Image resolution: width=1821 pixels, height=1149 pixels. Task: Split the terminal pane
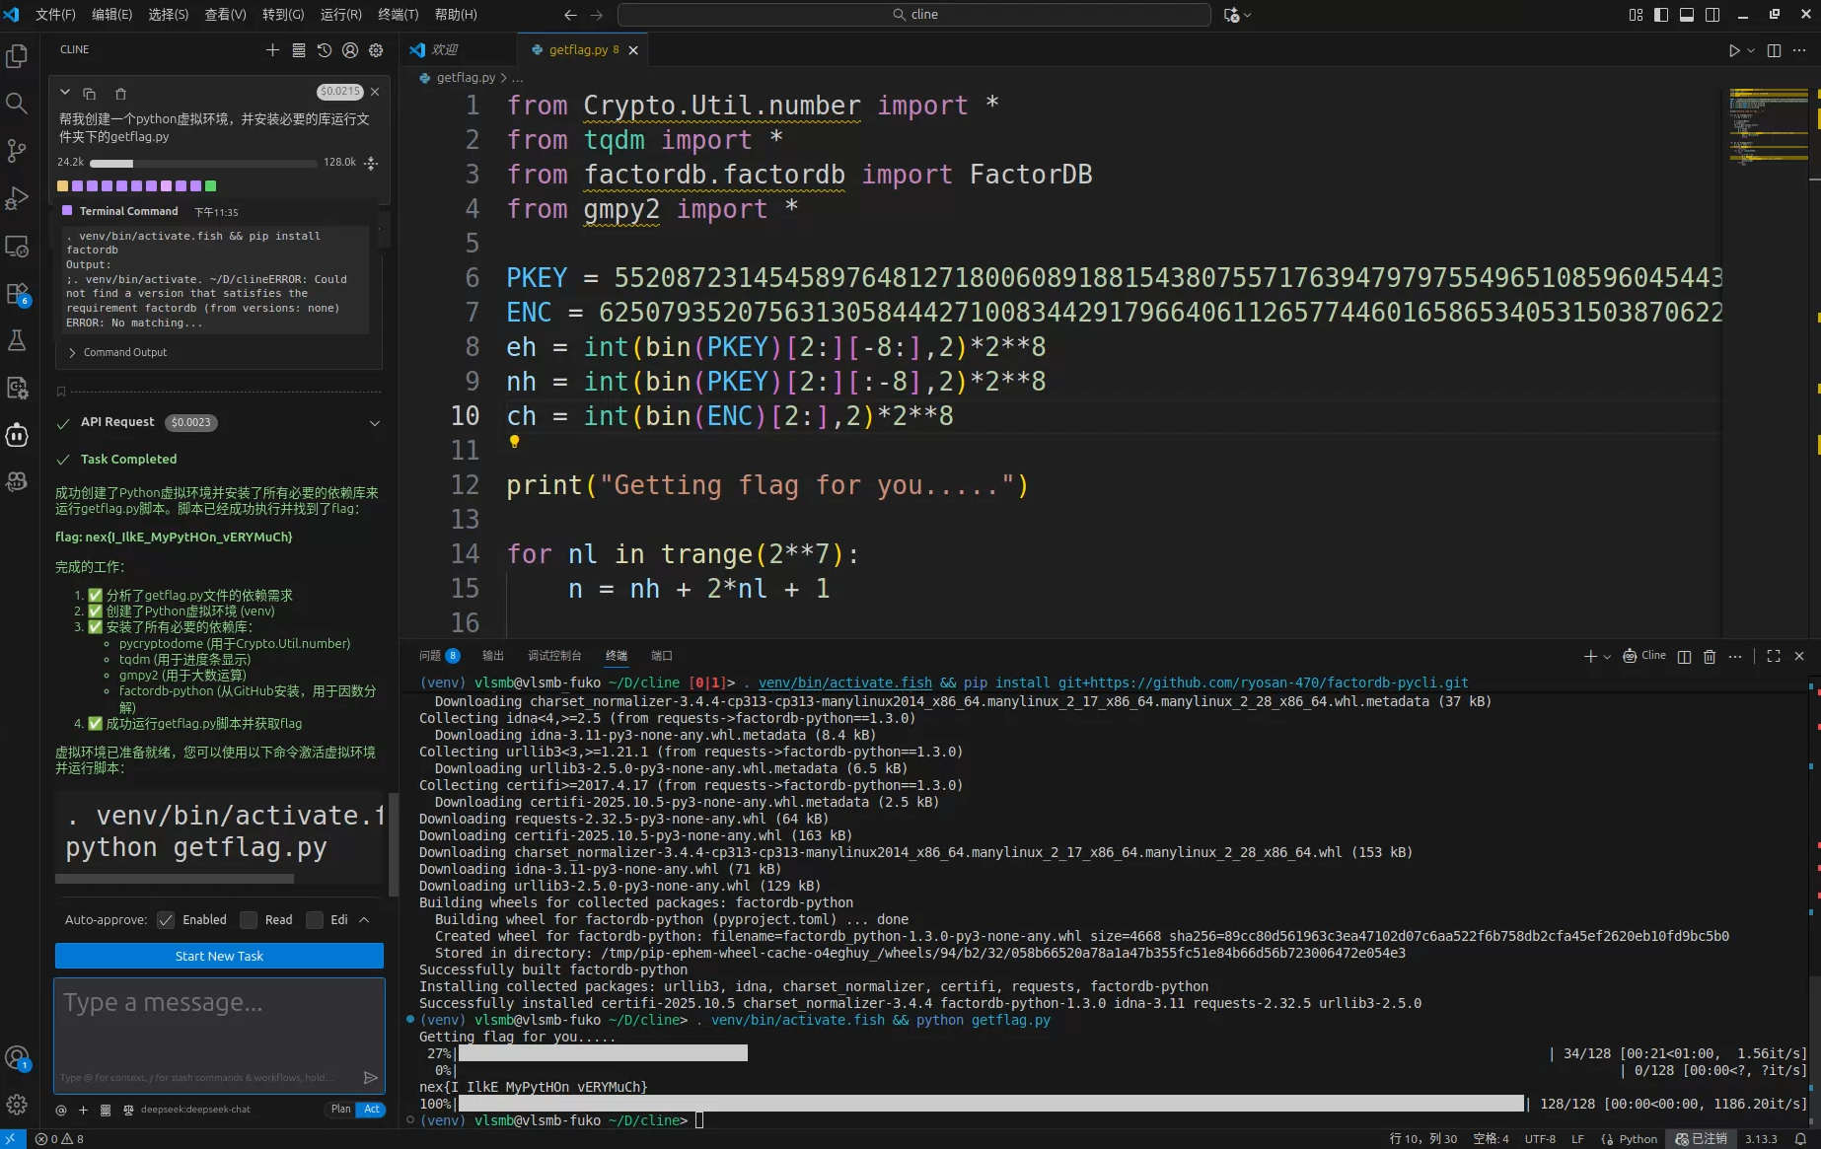coord(1684,657)
